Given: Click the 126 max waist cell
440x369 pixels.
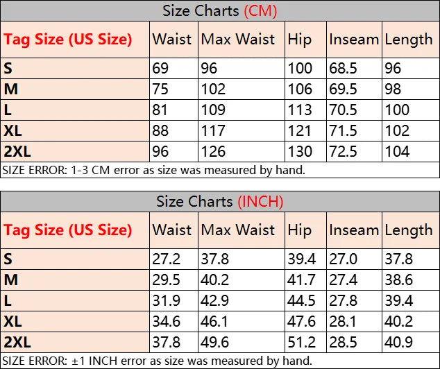Looking at the screenshot, I should (x=213, y=152).
